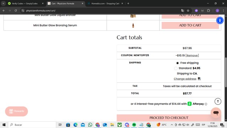Add Mini Butter Glow Bronzing Serum to cart
The width and height of the screenshot is (227, 128).
pos(190,25)
